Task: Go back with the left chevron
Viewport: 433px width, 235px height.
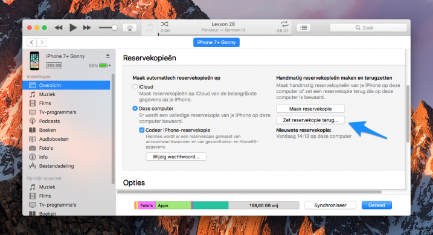Action: [32, 42]
